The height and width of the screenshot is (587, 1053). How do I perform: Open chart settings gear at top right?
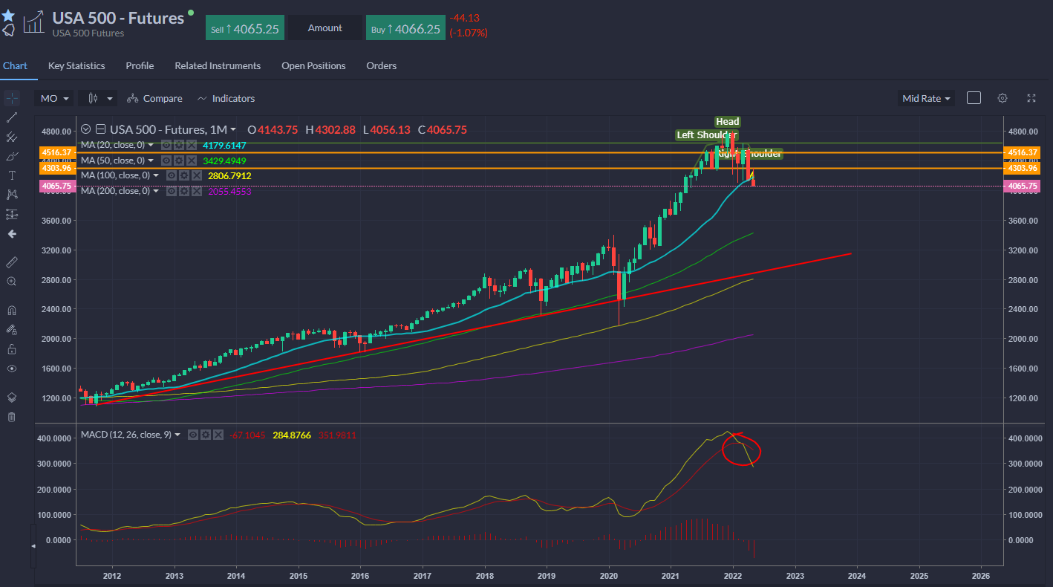1003,98
